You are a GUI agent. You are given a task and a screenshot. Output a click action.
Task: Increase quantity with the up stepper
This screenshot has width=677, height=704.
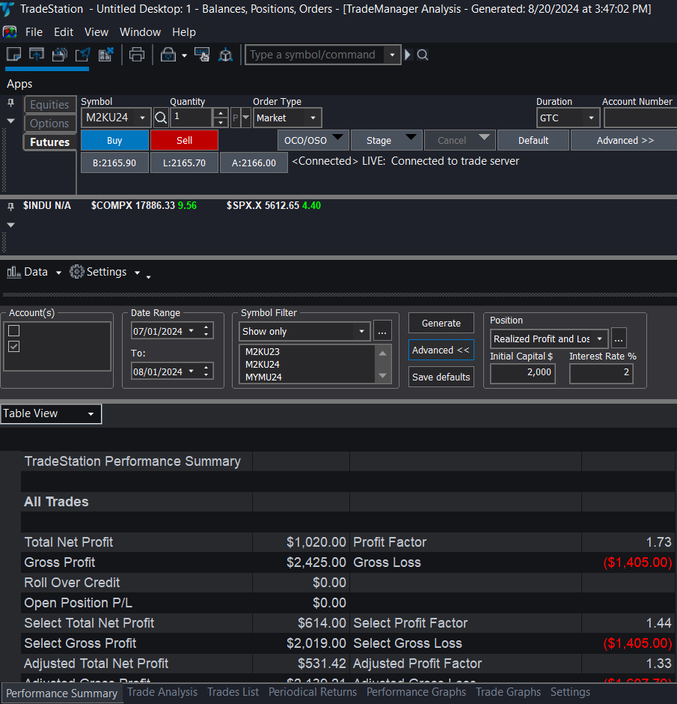220,114
